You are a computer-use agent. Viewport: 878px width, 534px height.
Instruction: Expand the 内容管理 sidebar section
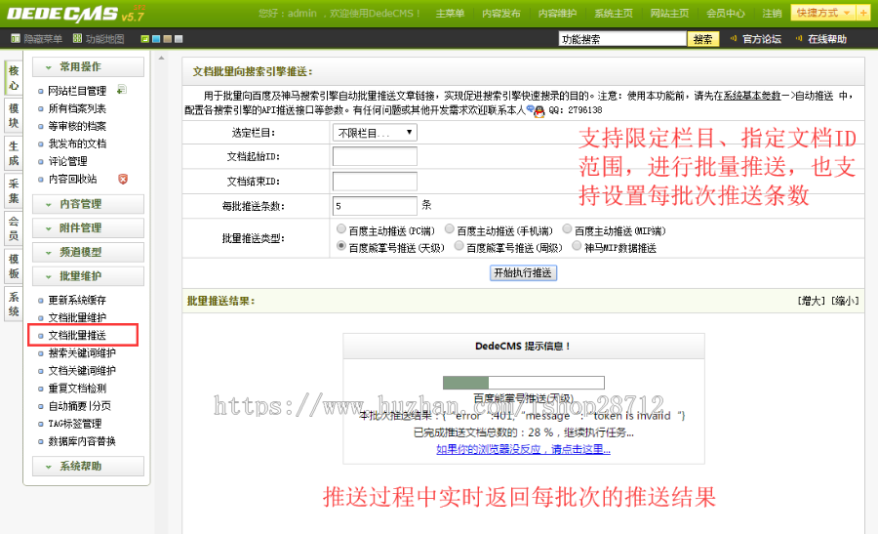[88, 204]
